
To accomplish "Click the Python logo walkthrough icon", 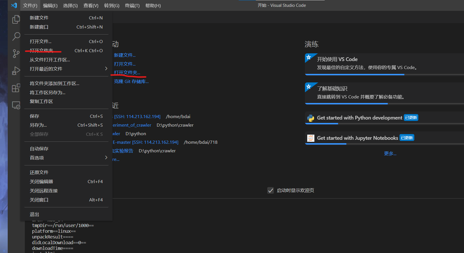I will (311, 118).
